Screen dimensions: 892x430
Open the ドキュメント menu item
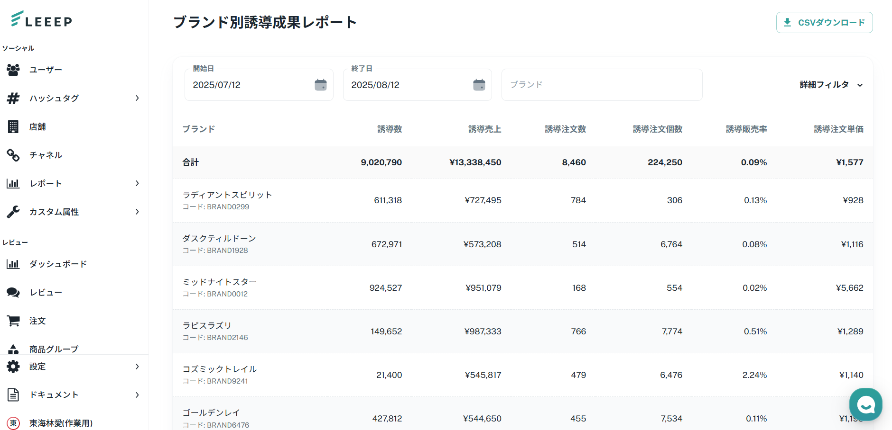pyautogui.click(x=54, y=395)
